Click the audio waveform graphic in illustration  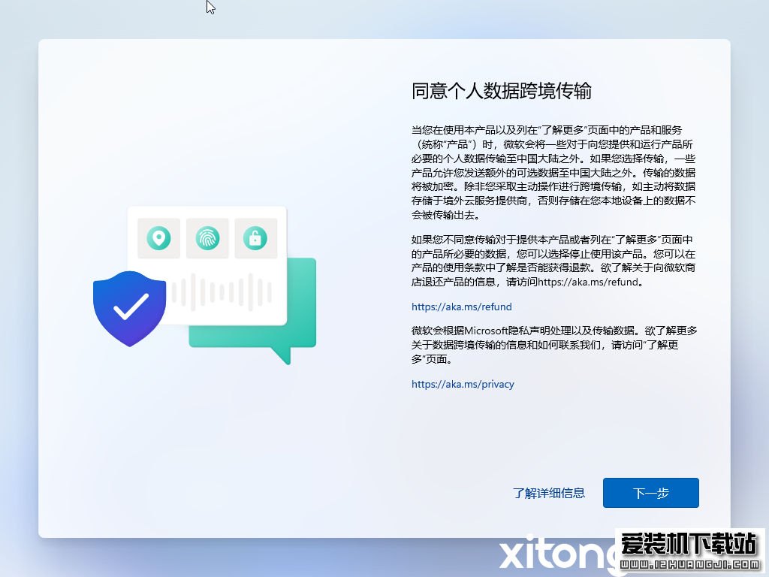click(222, 292)
